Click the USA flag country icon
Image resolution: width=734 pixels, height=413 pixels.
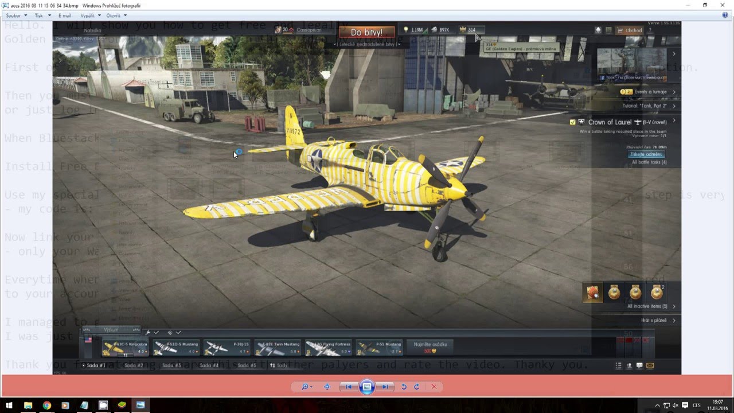click(88, 340)
